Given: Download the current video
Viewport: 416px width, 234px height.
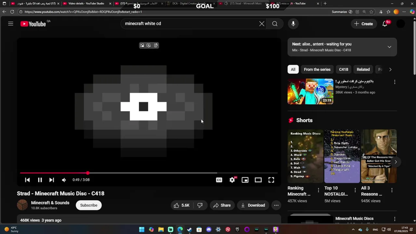Looking at the screenshot, I should tap(253, 205).
